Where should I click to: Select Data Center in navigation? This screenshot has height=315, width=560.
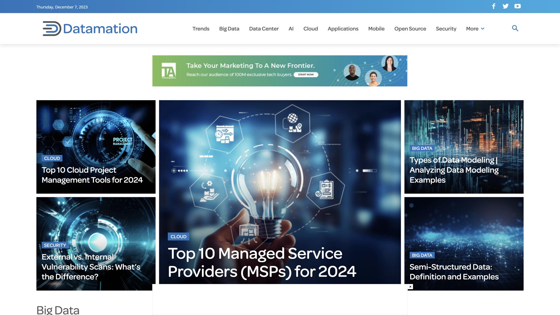coord(264,29)
